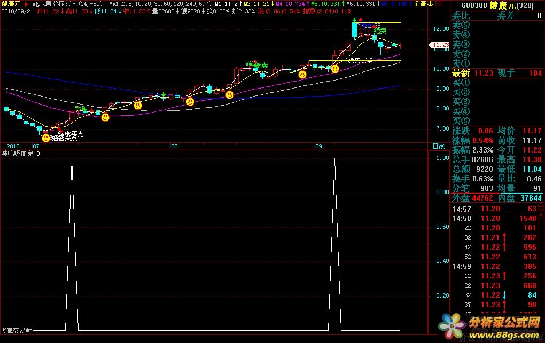Viewport: 545px width, 343px height.
Task: Click the 外盘 44762 value
Action: (x=483, y=198)
